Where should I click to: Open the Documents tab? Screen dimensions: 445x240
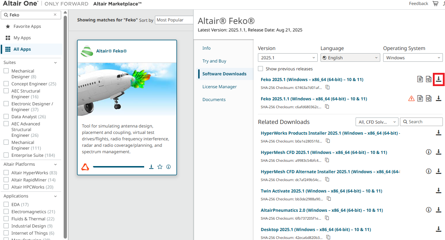click(214, 99)
